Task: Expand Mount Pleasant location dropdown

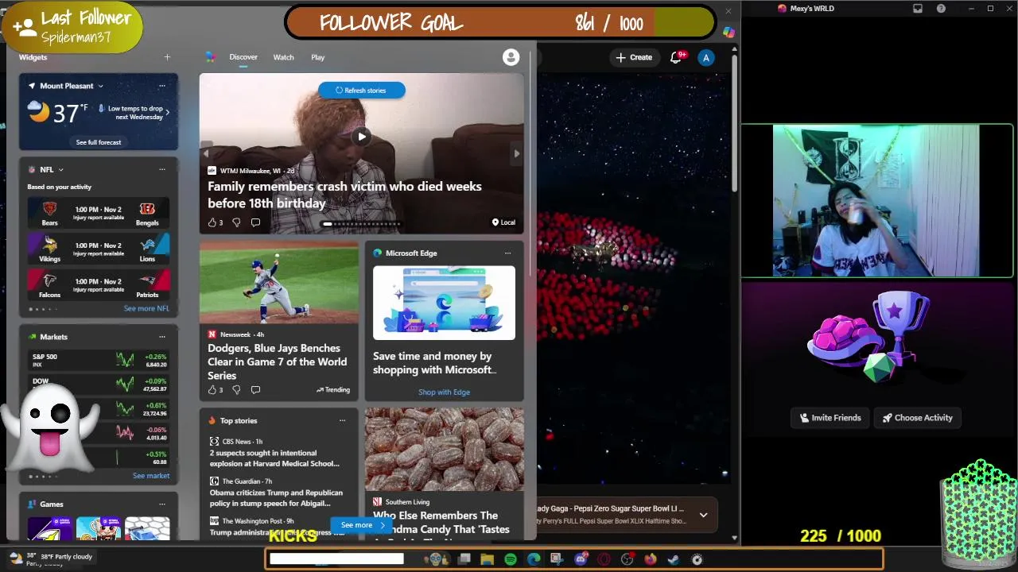Action: [101, 86]
